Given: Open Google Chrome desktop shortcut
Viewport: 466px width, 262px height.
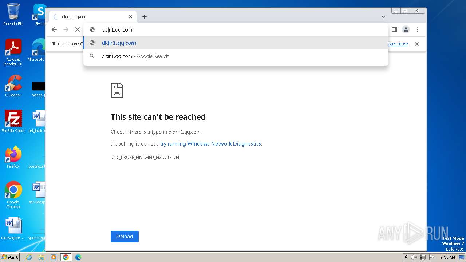Looking at the screenshot, I should point(13,195).
